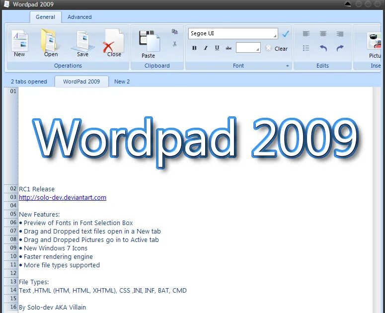This screenshot has width=385, height=313.
Task: Redo the last edit
Action: pyautogui.click(x=340, y=48)
